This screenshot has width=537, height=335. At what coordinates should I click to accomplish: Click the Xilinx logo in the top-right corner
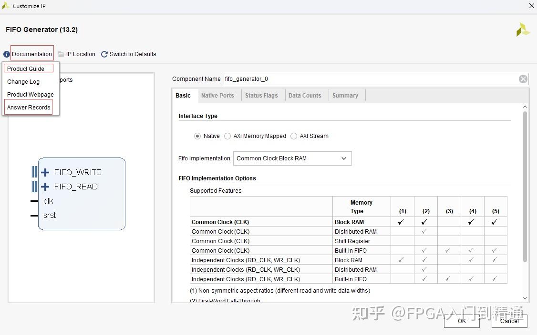pos(523,29)
